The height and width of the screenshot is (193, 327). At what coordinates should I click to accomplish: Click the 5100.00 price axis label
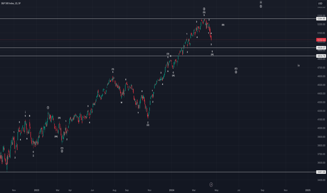tap(321, 33)
